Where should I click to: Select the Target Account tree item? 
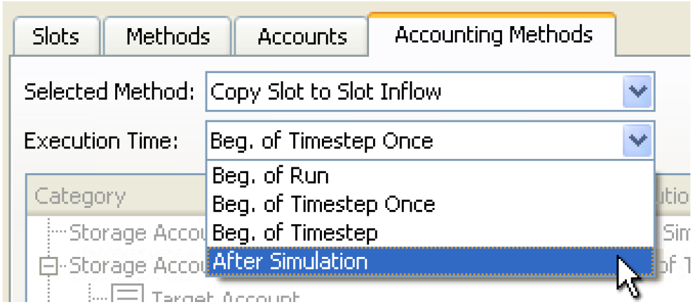click(x=222, y=298)
